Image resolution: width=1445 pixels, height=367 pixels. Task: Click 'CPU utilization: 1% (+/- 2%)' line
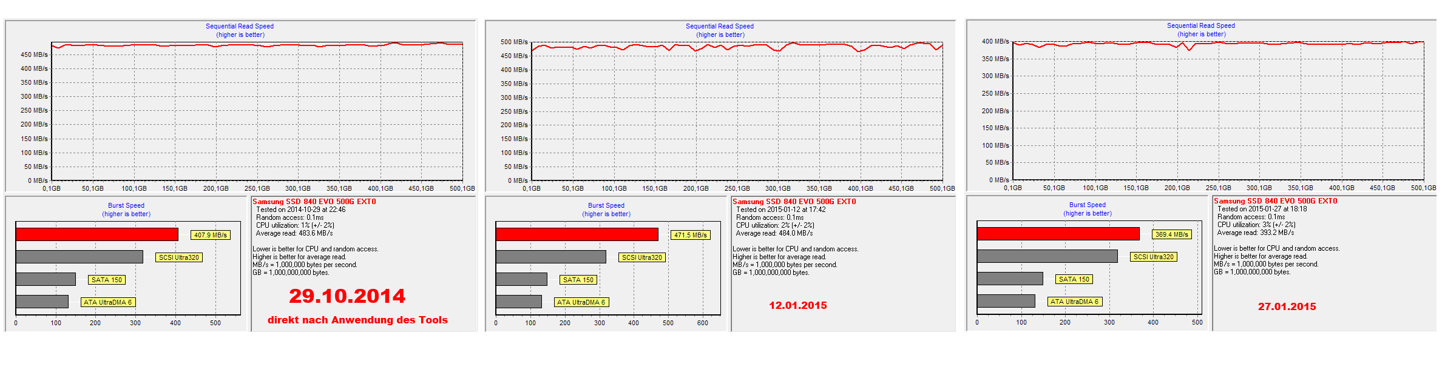tap(295, 225)
